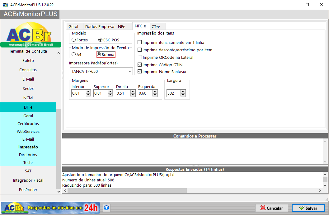Open Diretórios under DF-e
329x215 pixels.
pos(28,155)
